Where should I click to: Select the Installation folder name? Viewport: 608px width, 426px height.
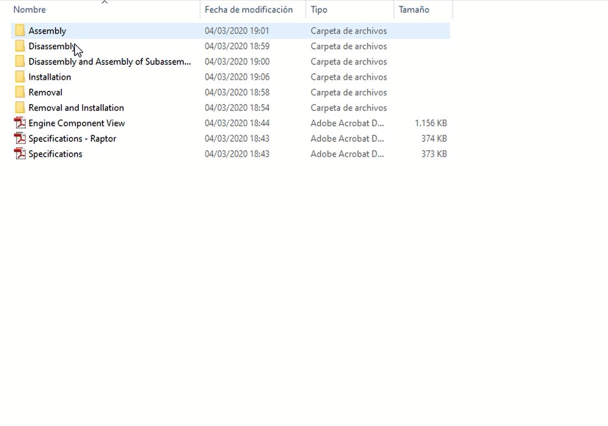pyautogui.click(x=49, y=76)
